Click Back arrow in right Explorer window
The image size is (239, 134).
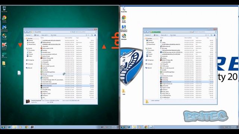click(145, 32)
